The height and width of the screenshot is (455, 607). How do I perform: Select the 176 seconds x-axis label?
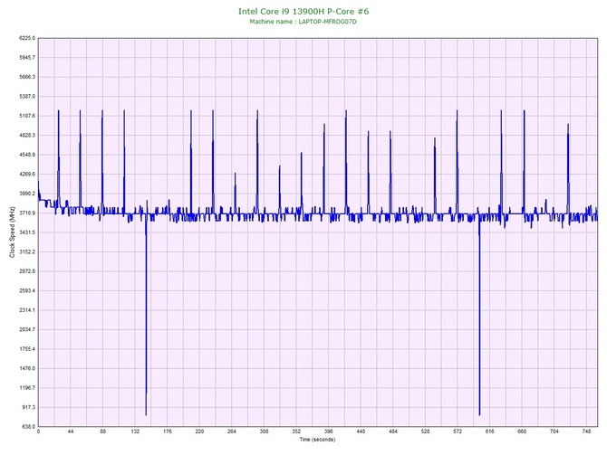point(168,431)
